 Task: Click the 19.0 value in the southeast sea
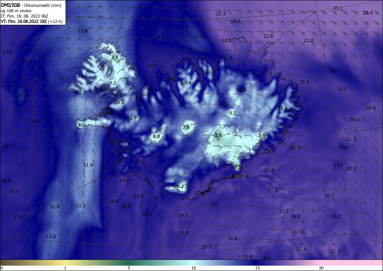tap(295, 216)
